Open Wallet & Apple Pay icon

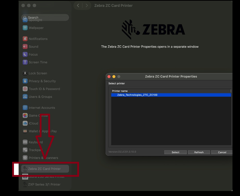25,131
